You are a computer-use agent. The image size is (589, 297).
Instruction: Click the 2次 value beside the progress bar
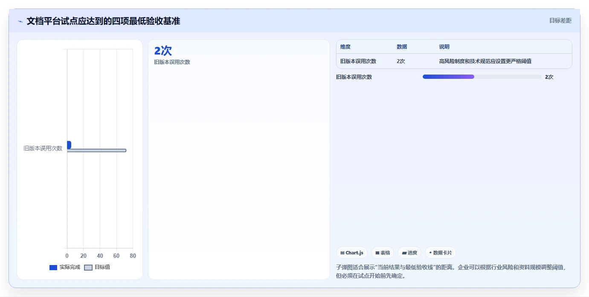click(x=549, y=77)
